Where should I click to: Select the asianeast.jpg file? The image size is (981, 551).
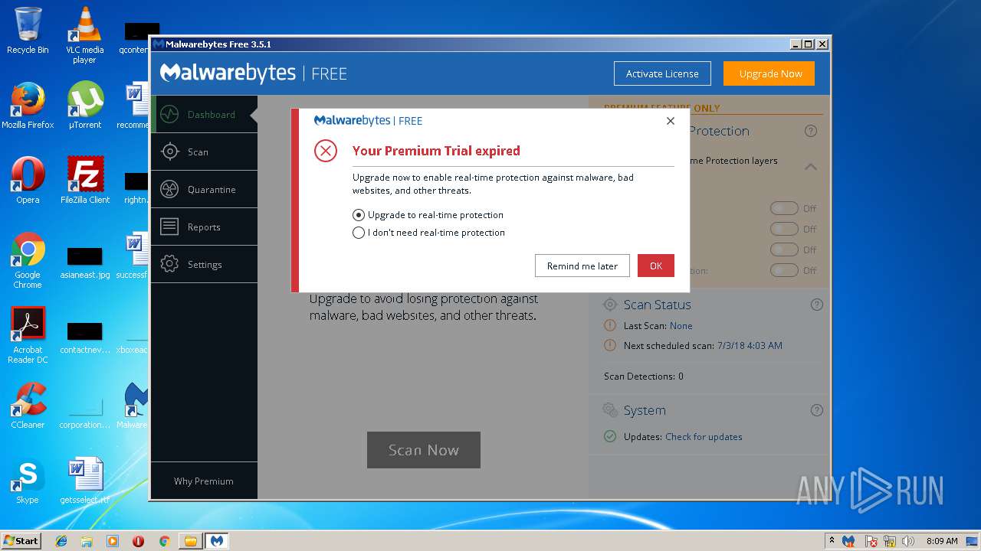[x=84, y=263]
